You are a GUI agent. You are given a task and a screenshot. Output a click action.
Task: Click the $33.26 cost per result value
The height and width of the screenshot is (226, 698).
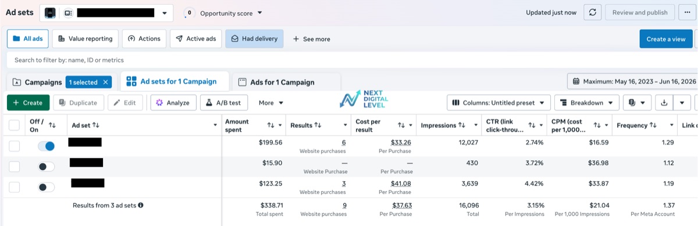point(401,142)
